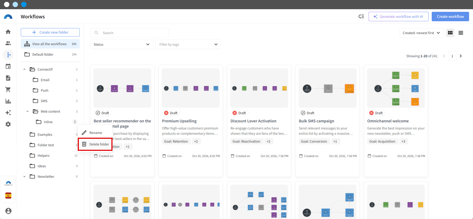The width and height of the screenshot is (473, 219).
Task: Click in the Search input field
Action: click(130, 33)
